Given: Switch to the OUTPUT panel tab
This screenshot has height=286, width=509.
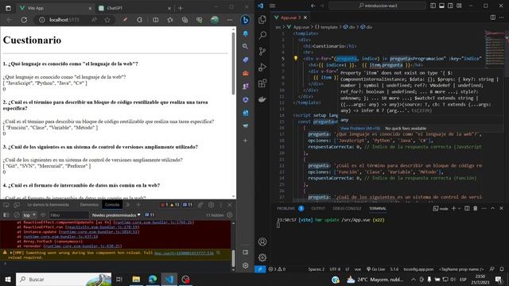Looking at the screenshot, I should coord(318,208).
